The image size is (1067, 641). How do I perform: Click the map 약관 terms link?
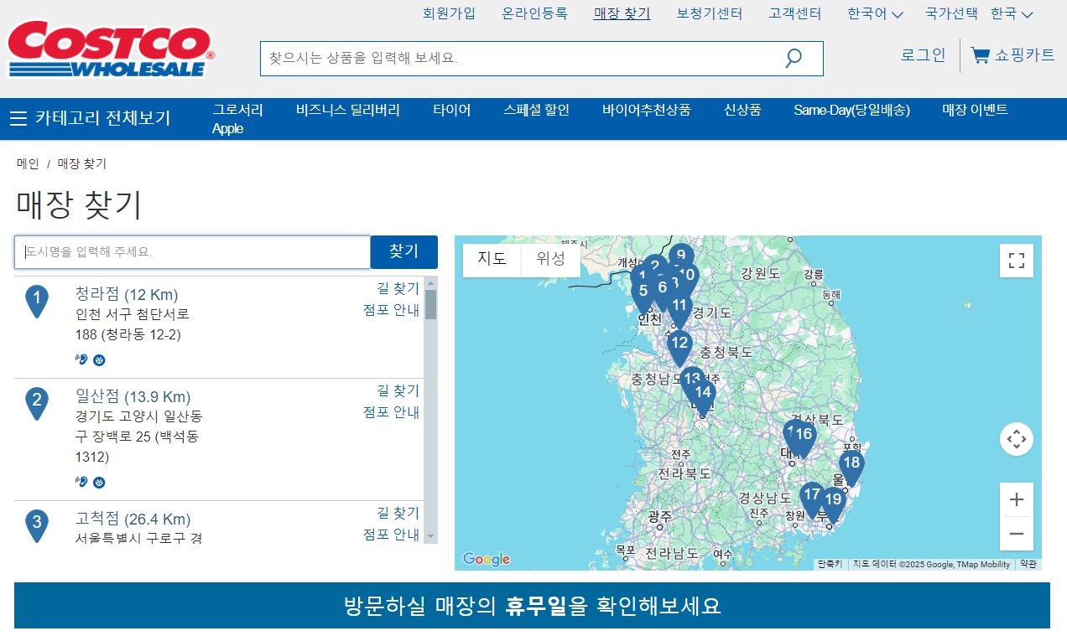pos(1028,564)
